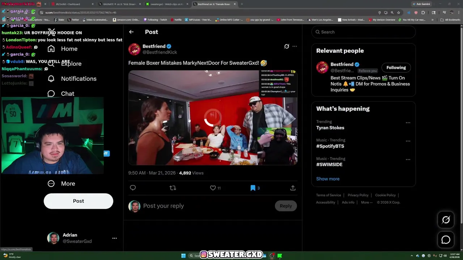Open the More menu in sidebar
This screenshot has height=260, width=463.
(x=61, y=183)
